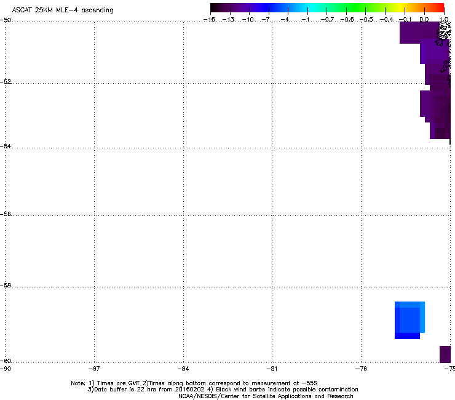The image size is (455, 400).
Task: Click the -78 longitude axis label
Action: coord(361,369)
